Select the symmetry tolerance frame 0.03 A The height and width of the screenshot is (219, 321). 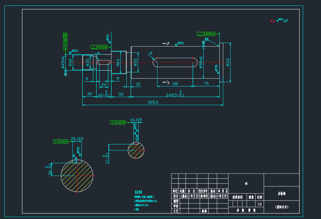click(x=60, y=141)
